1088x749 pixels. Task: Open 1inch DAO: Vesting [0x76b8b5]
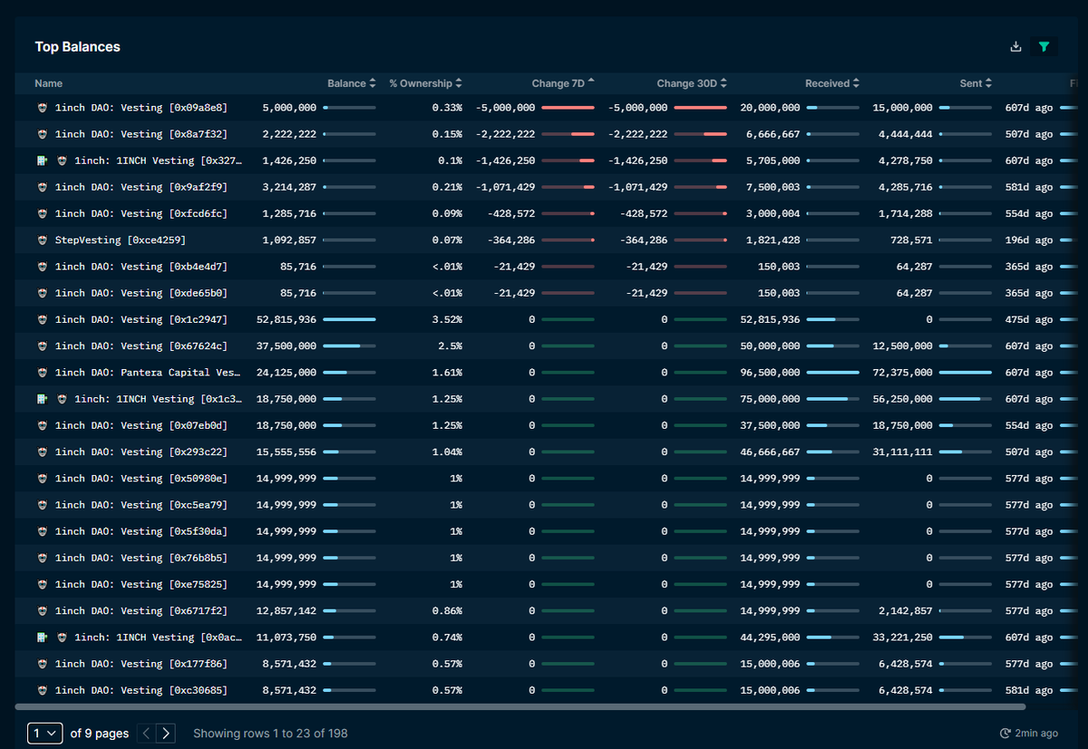point(141,558)
